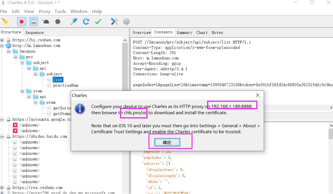Switch to the Sequence tab
The height and width of the screenshot is (194, 333).
tap(34, 33)
